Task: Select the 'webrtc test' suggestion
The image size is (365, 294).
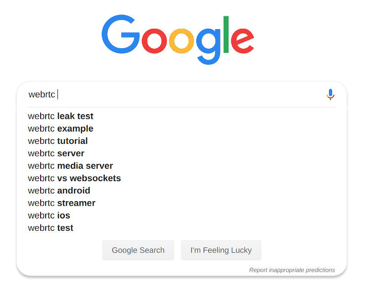Action: 51,228
